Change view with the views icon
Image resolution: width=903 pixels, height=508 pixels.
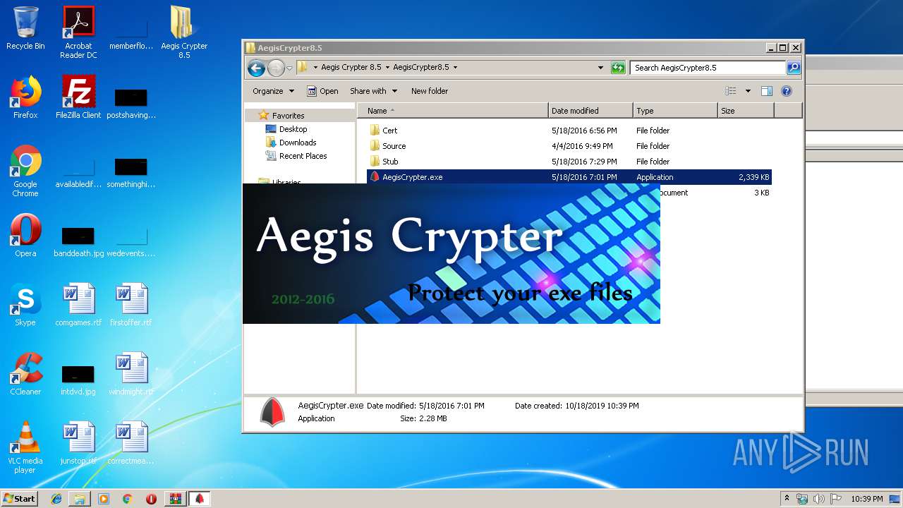(731, 91)
